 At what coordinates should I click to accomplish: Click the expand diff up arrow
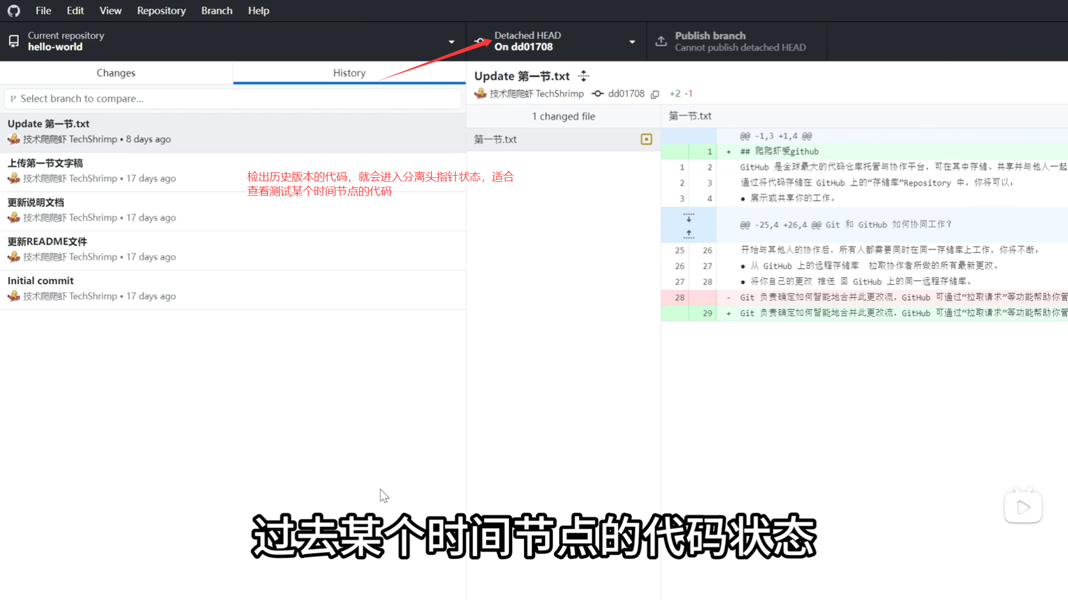click(x=689, y=234)
